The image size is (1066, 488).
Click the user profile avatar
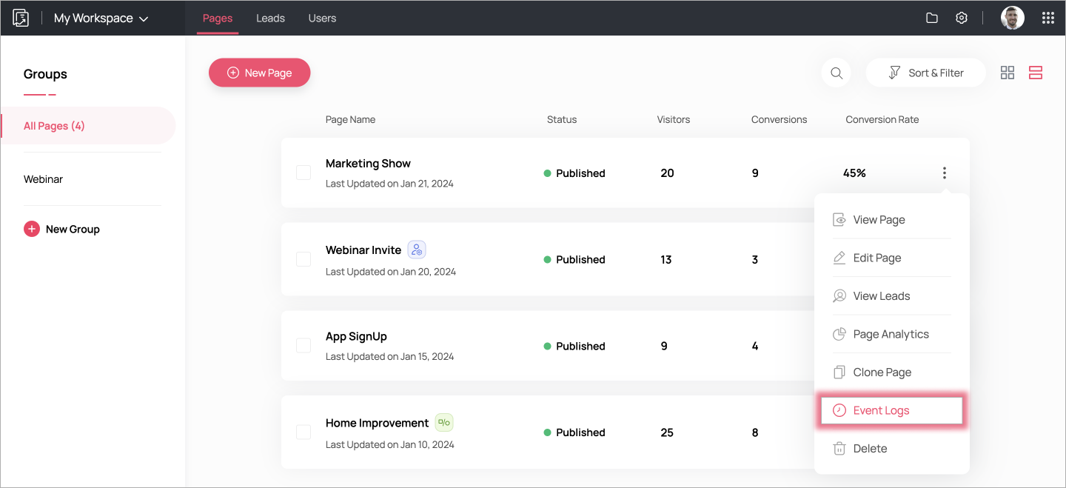coord(1012,18)
